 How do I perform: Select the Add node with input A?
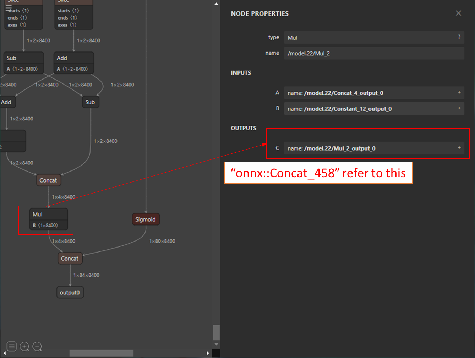click(x=74, y=63)
